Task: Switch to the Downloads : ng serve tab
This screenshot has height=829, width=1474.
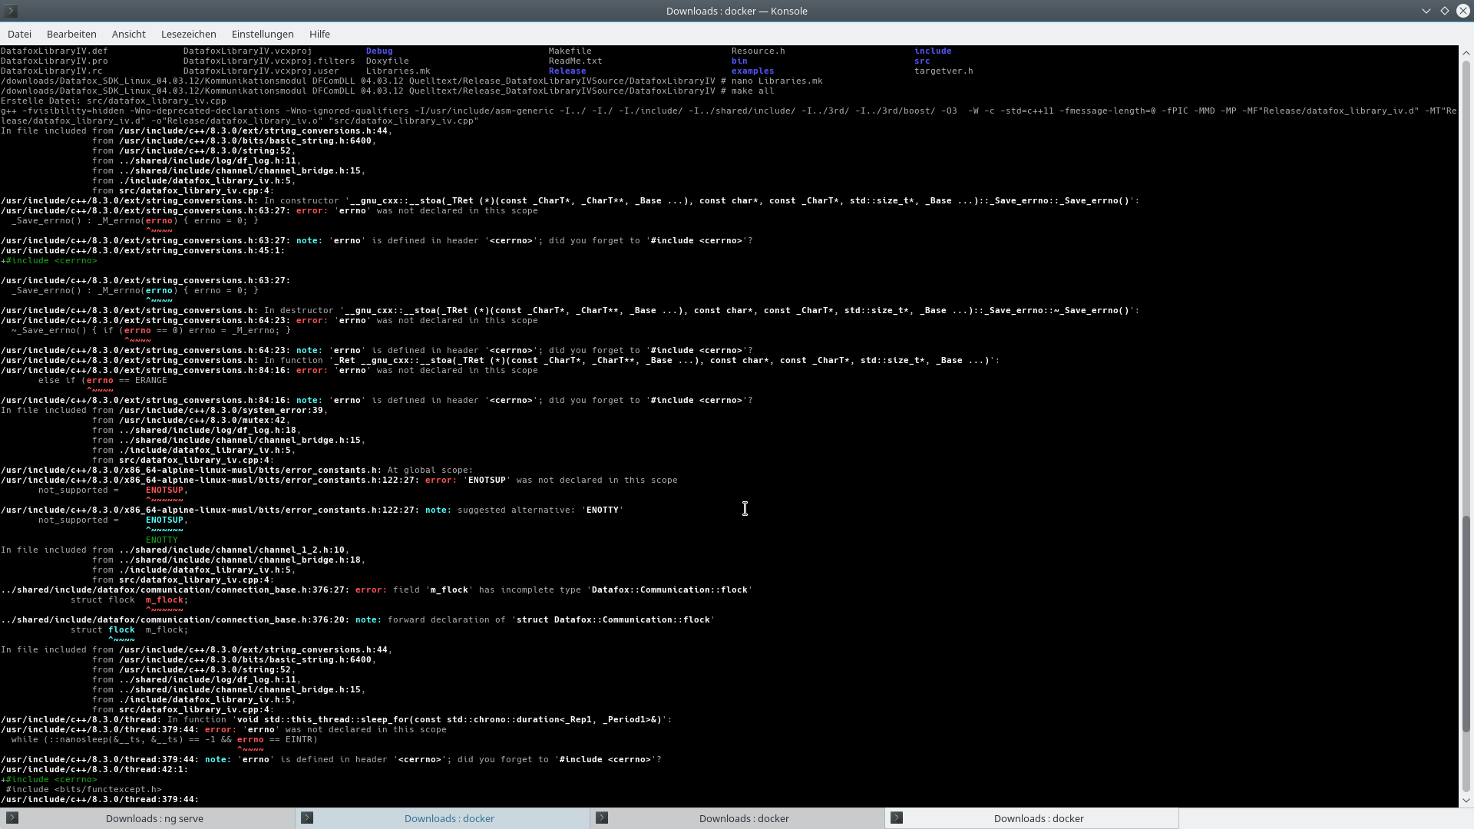Action: pos(154,818)
